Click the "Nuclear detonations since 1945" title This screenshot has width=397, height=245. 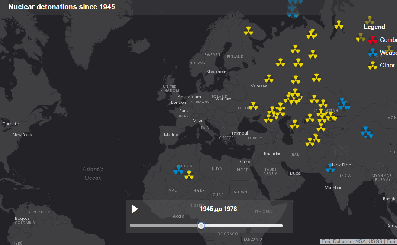pos(62,7)
